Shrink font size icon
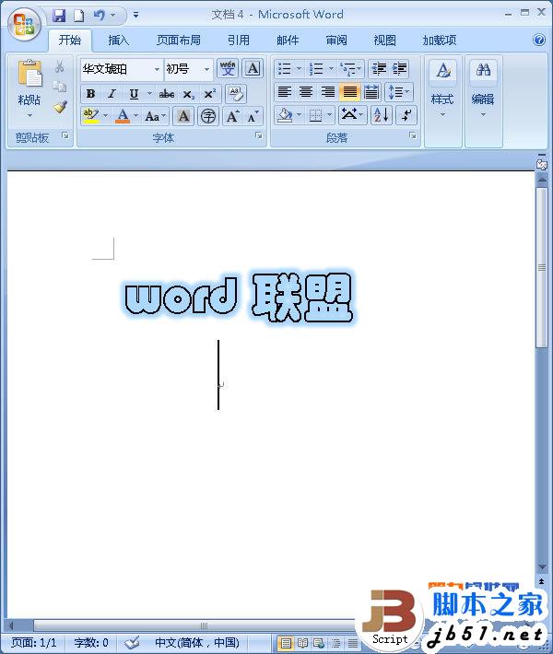 tap(253, 116)
